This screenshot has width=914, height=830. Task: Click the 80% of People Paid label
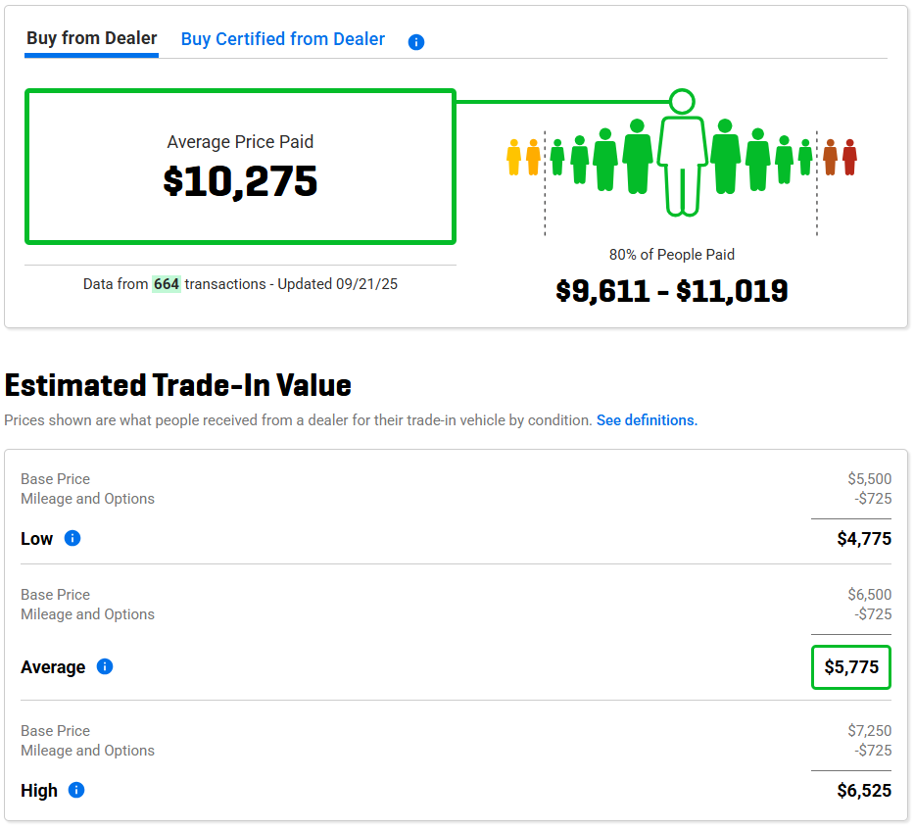click(x=672, y=255)
